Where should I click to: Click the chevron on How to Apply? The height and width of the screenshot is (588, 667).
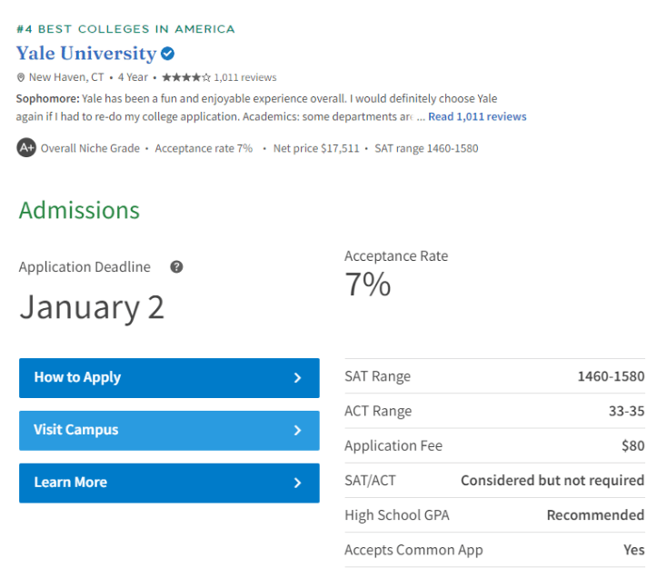click(298, 378)
